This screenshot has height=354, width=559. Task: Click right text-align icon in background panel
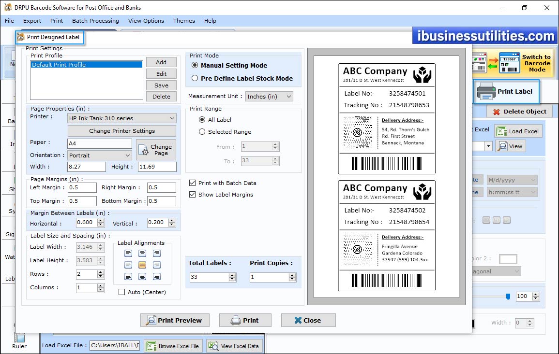(507, 220)
